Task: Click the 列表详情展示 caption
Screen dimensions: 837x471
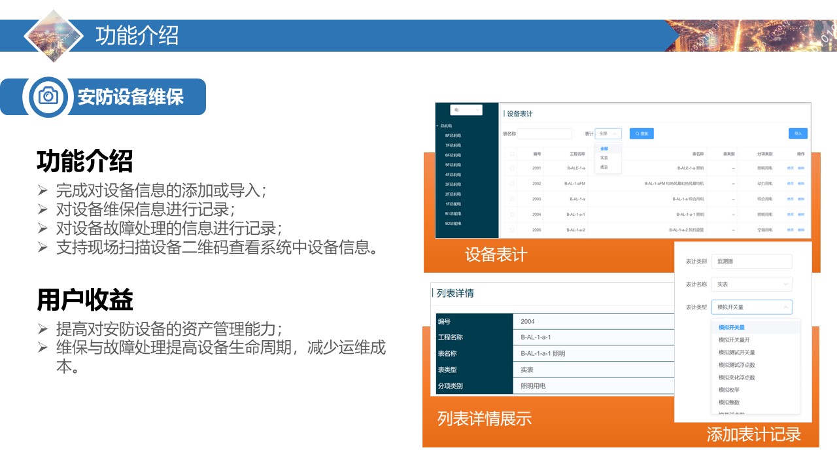Action: pos(485,418)
